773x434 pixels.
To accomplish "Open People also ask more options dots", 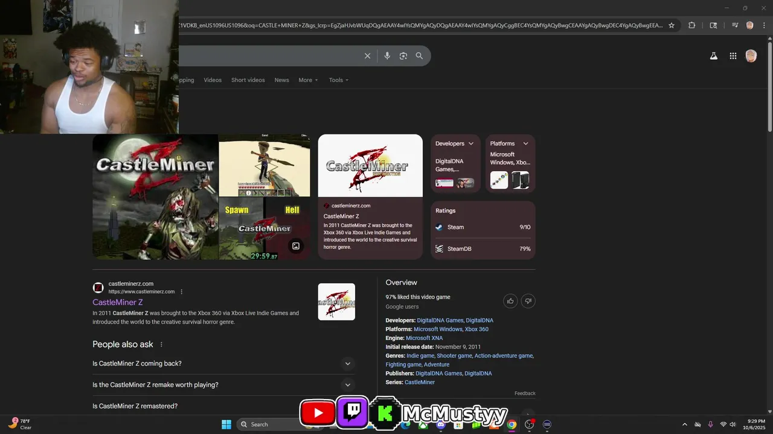I will [161, 345].
